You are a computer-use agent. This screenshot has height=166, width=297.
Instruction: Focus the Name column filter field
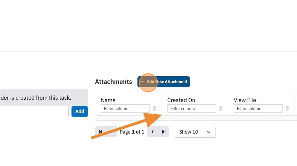[125, 108]
